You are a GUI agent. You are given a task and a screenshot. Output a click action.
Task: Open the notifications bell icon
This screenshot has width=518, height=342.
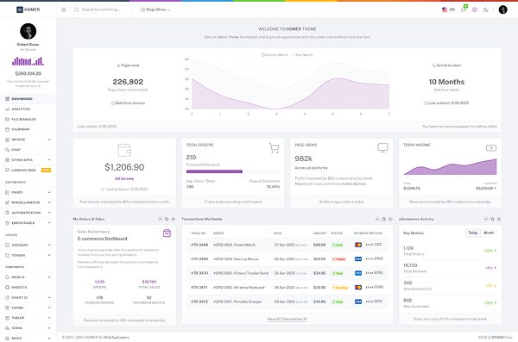point(464,9)
